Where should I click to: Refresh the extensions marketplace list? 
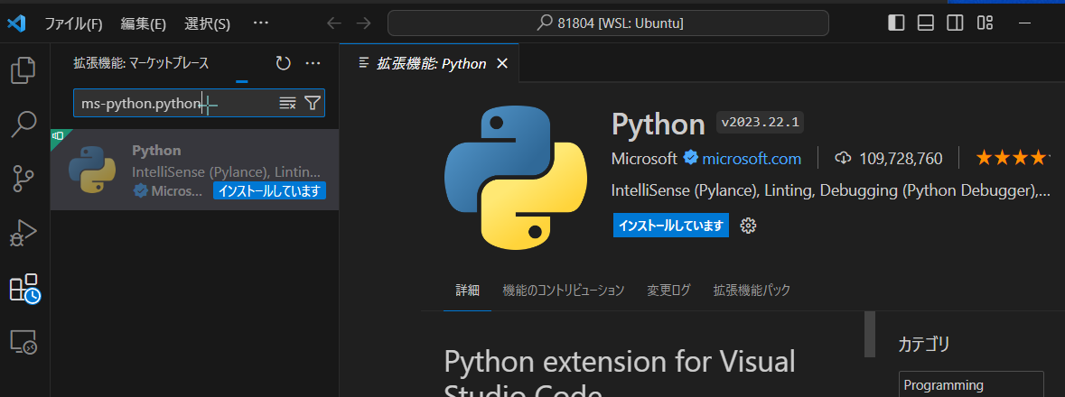284,64
